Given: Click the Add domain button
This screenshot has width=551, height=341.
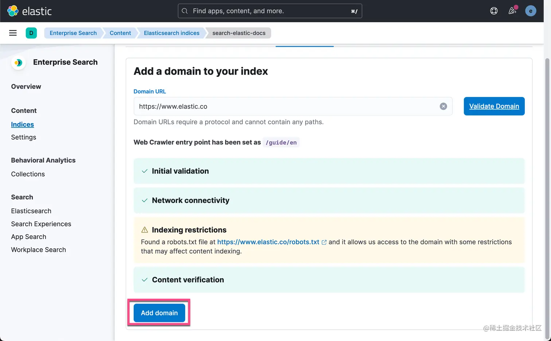Looking at the screenshot, I should (159, 313).
